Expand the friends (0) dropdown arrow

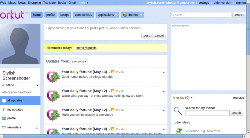192,97
